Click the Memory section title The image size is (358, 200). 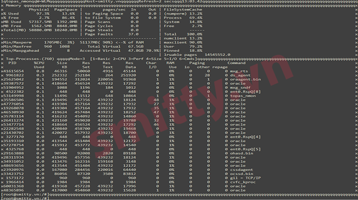point(13,6)
